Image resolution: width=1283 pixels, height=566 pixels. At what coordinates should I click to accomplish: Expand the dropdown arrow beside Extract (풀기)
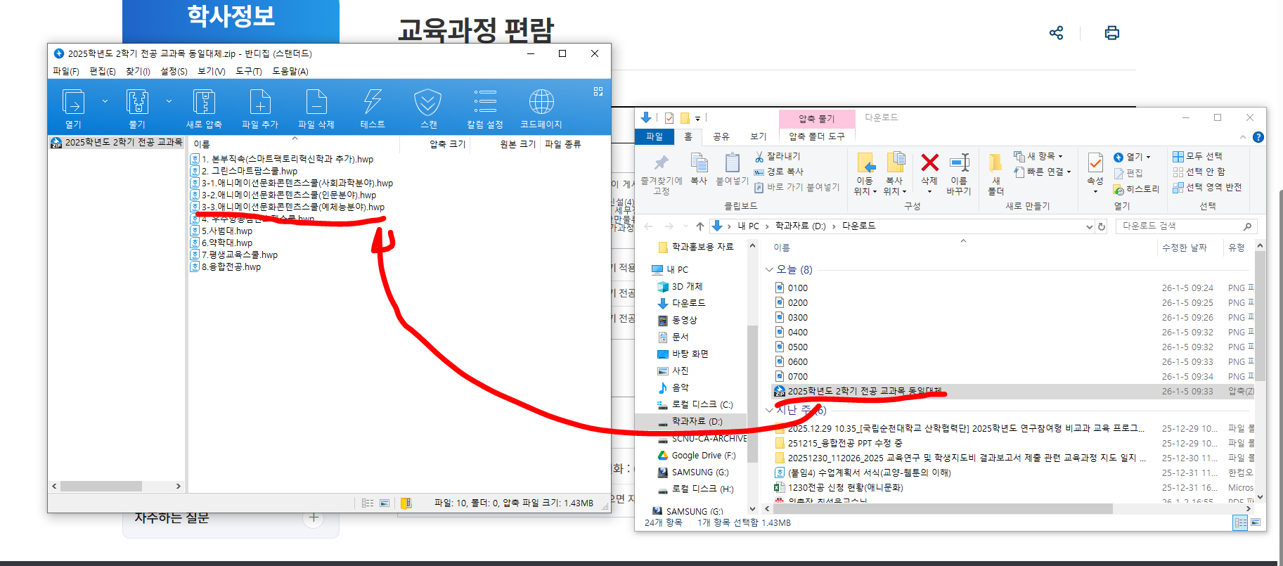(x=169, y=101)
